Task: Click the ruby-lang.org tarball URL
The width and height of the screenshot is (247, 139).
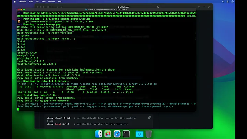Action: coord(114,84)
